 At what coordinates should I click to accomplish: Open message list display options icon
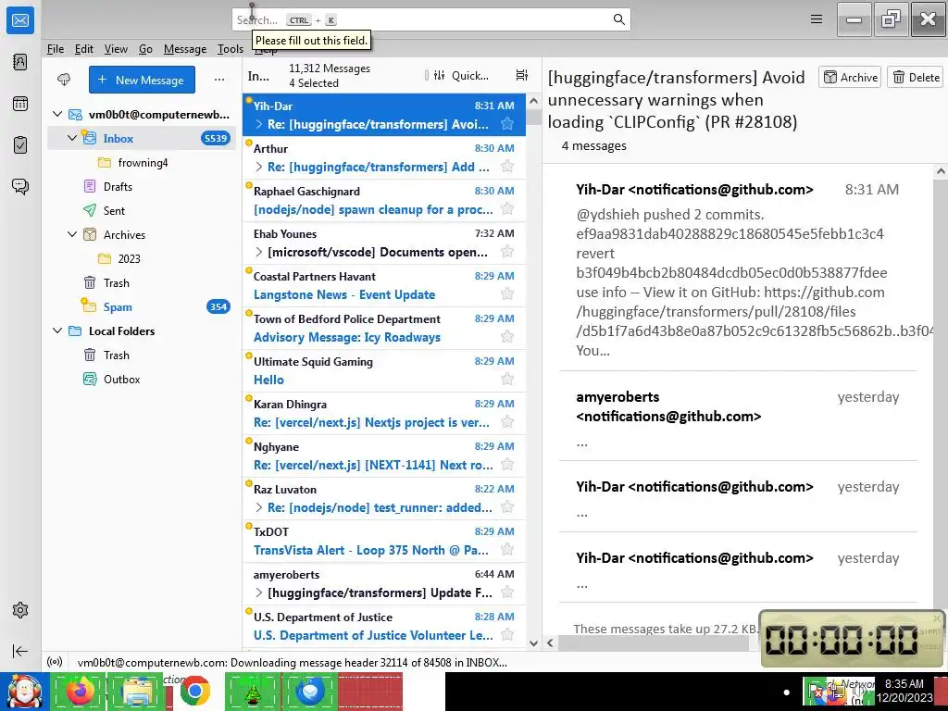click(522, 75)
